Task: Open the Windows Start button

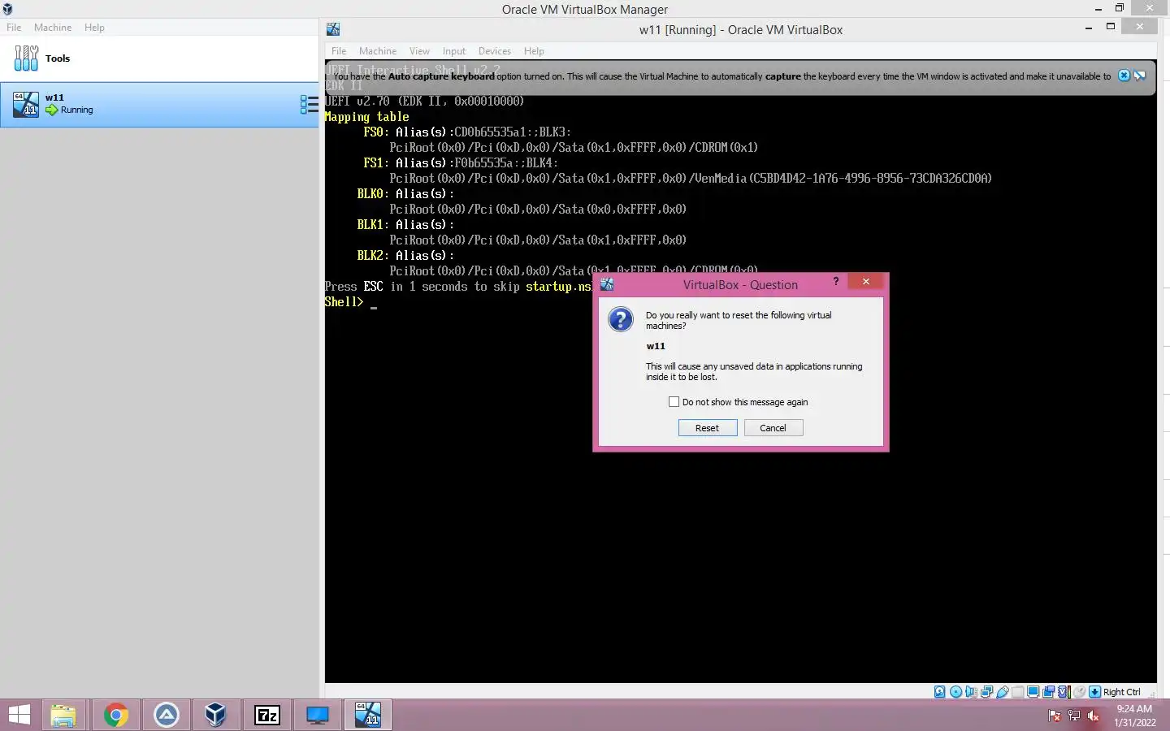Action: pos(19,716)
